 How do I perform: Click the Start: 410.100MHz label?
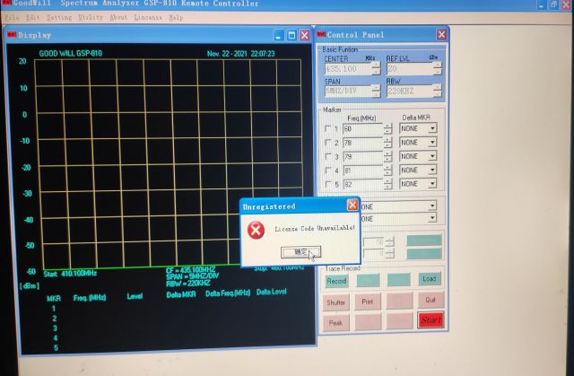coord(70,274)
